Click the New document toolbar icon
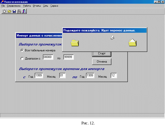 (x=4, y=11)
